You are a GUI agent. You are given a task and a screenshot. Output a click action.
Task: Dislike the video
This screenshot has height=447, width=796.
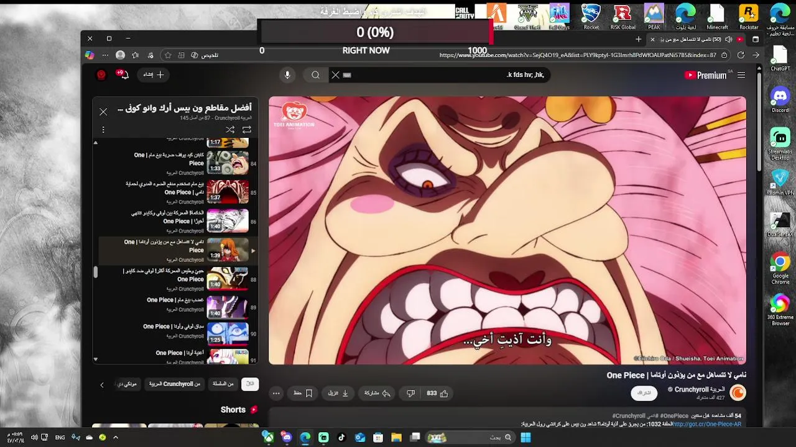(x=410, y=393)
